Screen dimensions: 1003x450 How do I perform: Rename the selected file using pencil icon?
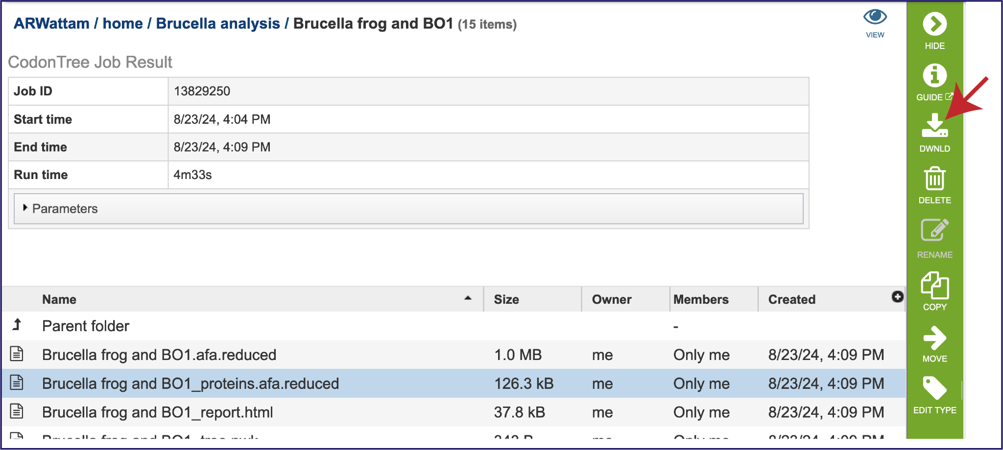click(x=934, y=230)
